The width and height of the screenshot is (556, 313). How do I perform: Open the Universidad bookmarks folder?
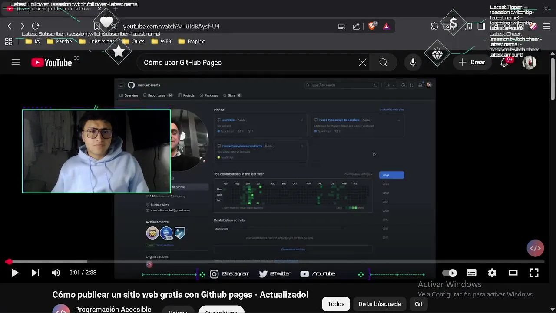98,42
